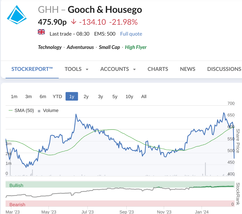Click the -134.10 price change value
Screen dimensions: 242x214
[92, 22]
